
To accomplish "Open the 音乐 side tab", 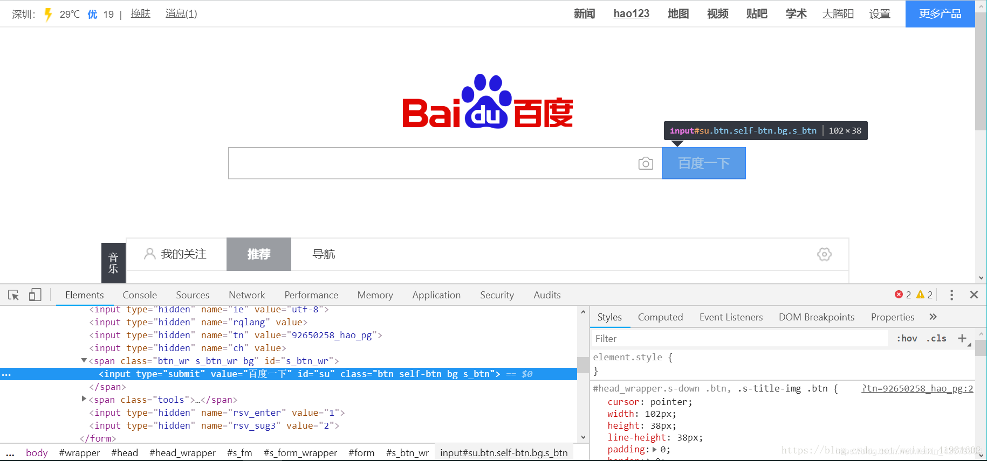I will click(113, 263).
